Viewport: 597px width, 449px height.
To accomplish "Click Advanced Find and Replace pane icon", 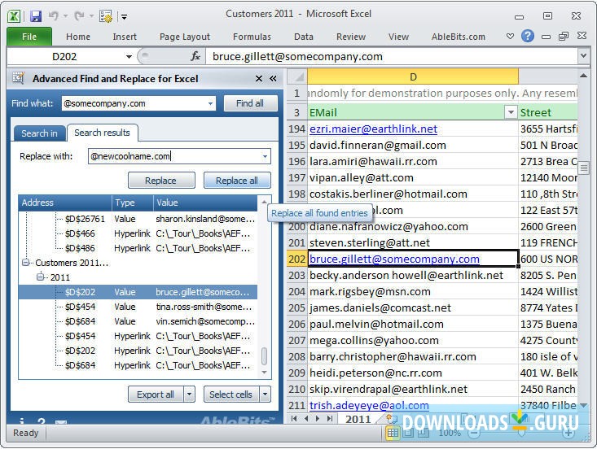I will tap(18, 78).
